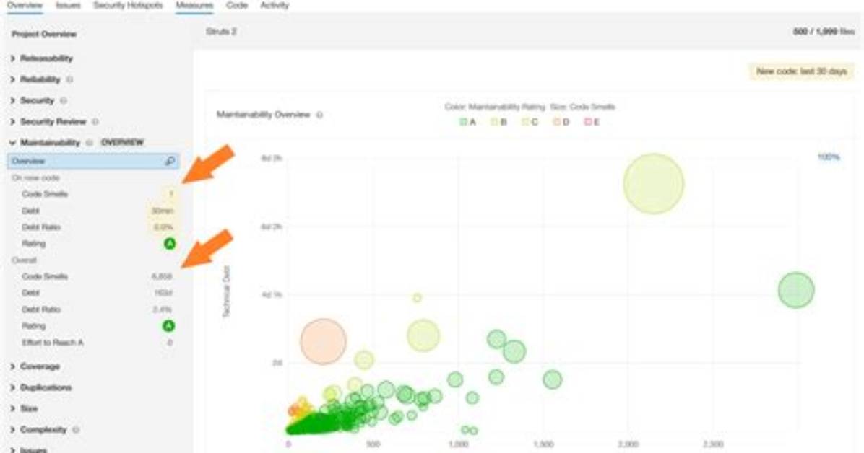The image size is (864, 453).
Task: Select the Overall Code Smells measure
Action: point(45,276)
